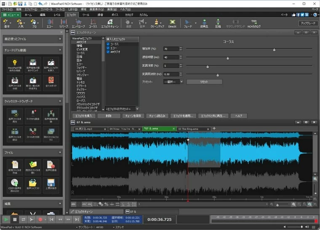The image size is (320, 230).
Task: Open the green メニュー dropdown
Action: (11, 15)
